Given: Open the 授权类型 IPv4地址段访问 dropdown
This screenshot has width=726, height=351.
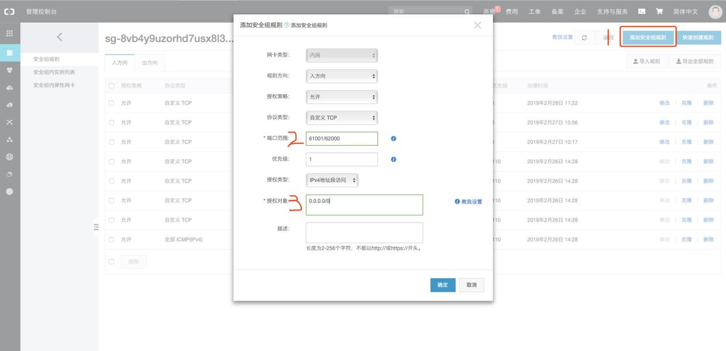Looking at the screenshot, I should point(332,180).
